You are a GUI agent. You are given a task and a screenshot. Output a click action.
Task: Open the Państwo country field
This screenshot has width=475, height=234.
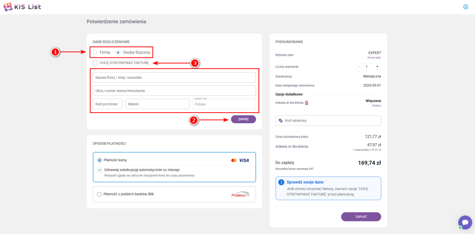(x=224, y=104)
